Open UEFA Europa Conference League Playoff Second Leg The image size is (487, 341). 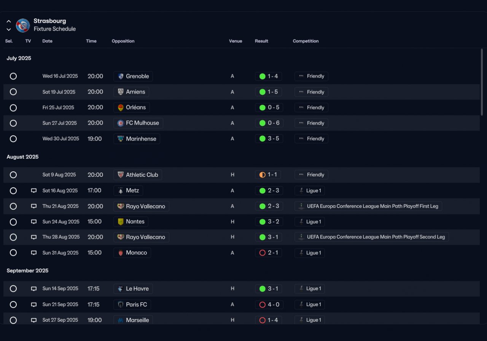click(372, 237)
